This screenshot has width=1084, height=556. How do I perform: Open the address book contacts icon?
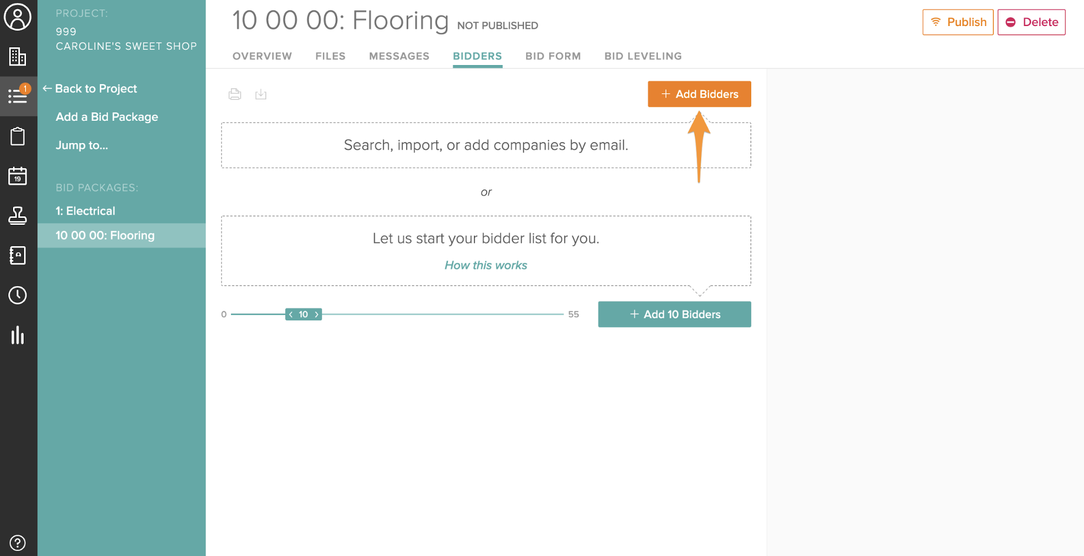(x=18, y=255)
